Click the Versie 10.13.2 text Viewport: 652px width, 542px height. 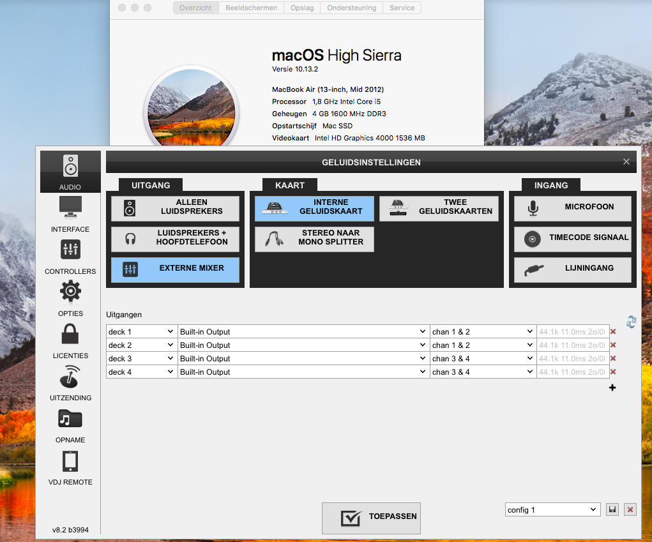pyautogui.click(x=295, y=69)
